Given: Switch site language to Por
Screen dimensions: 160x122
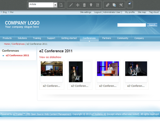Looking at the screenshot, I should (12, 12).
